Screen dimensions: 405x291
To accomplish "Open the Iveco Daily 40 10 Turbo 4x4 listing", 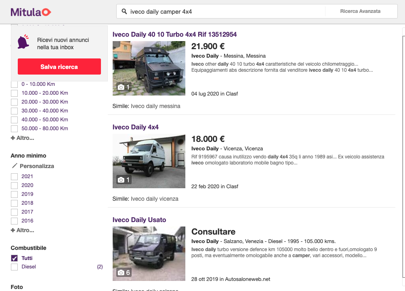I will tap(174, 34).
